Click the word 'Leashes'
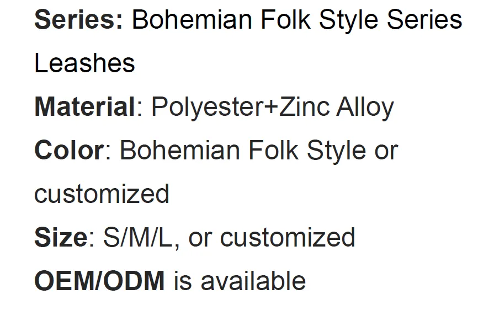The width and height of the screenshot is (478, 321). pos(84,63)
